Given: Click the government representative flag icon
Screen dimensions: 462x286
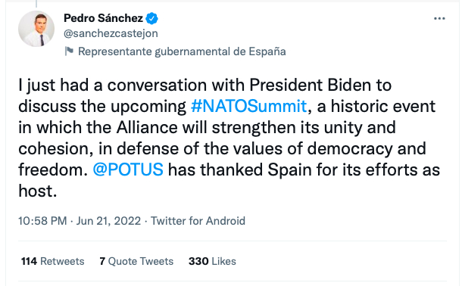Looking at the screenshot, I should click(x=69, y=51).
